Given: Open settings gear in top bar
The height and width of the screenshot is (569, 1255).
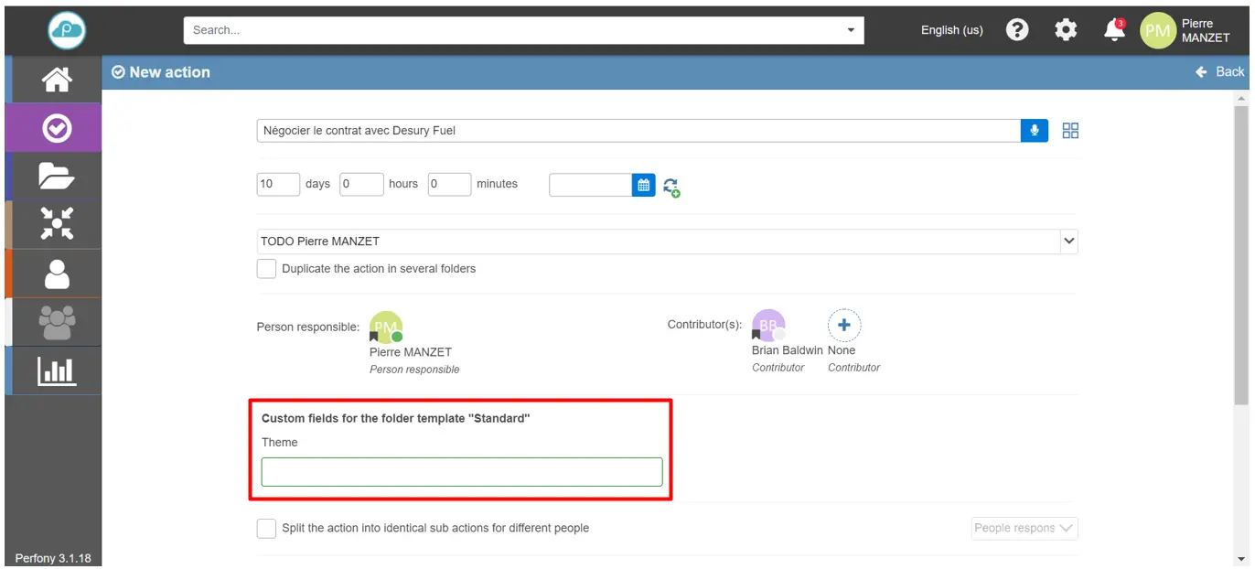Looking at the screenshot, I should point(1066,30).
